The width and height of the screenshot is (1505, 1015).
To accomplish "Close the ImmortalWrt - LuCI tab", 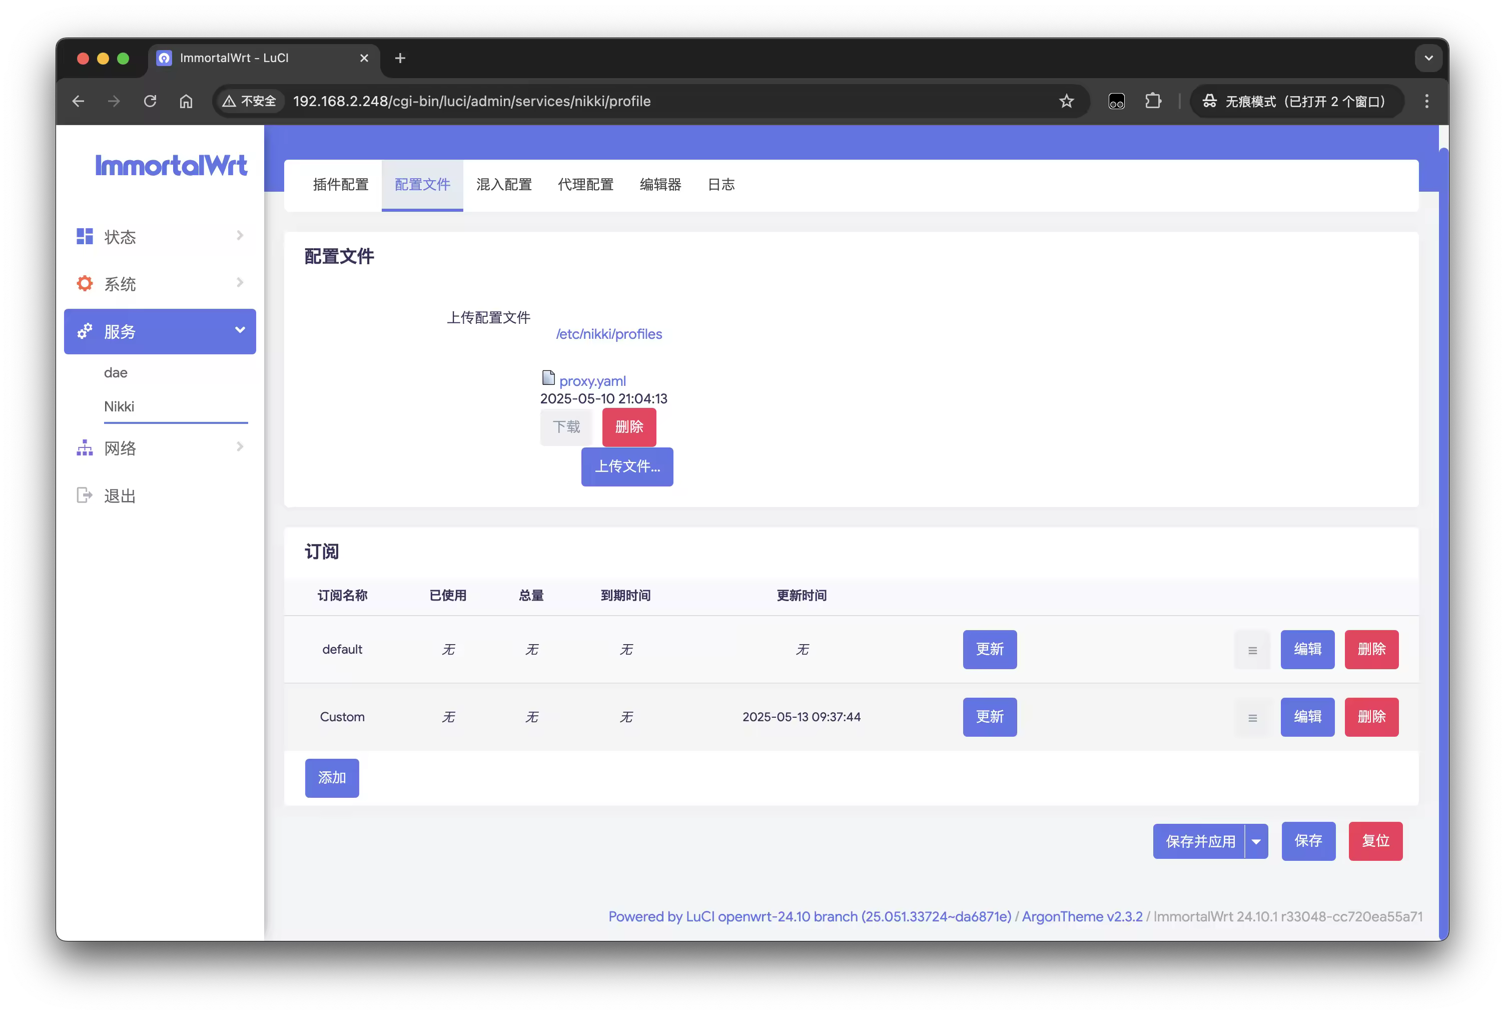I will [x=364, y=58].
